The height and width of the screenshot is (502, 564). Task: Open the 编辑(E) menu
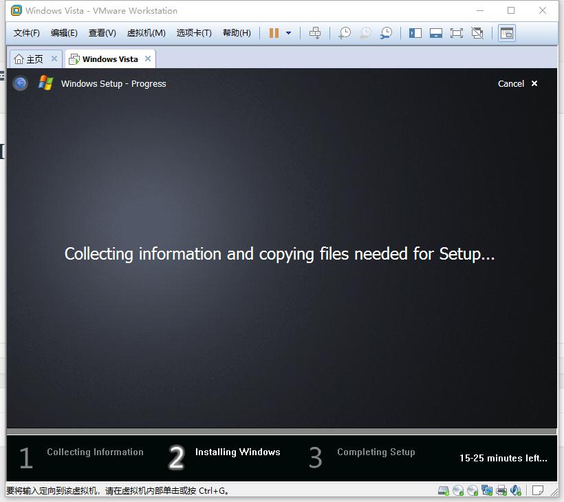tap(64, 33)
